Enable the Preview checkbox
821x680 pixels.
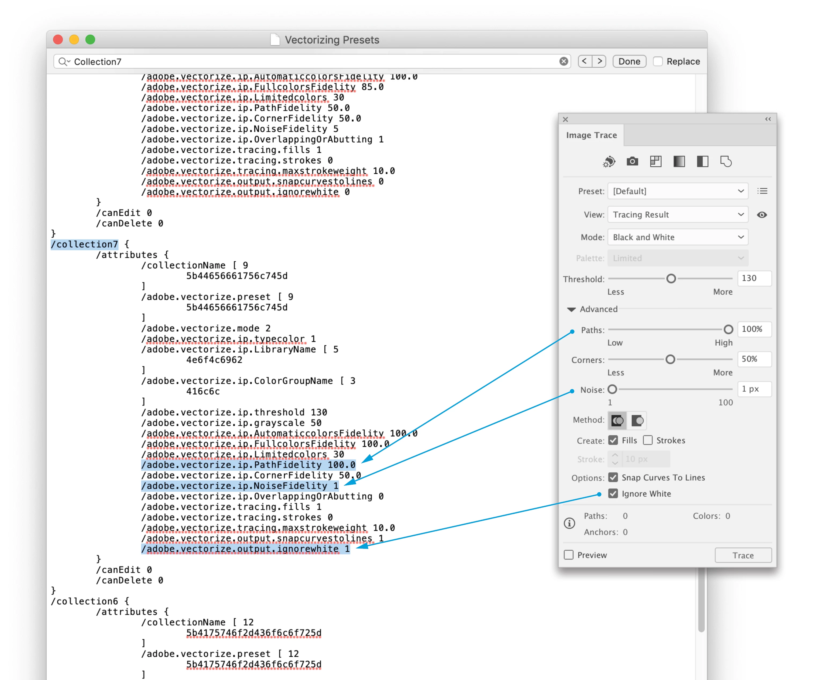[x=569, y=555]
